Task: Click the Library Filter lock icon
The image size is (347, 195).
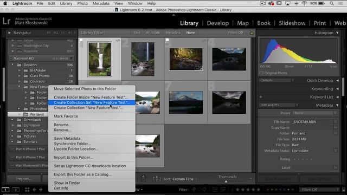Action: click(252, 32)
